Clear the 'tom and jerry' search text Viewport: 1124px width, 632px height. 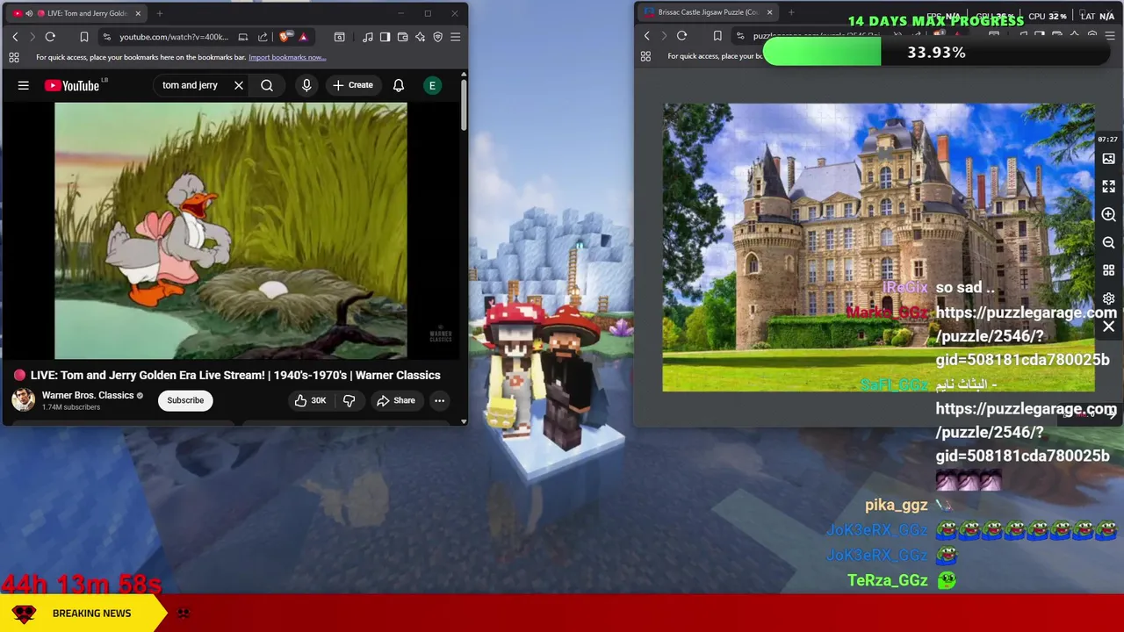(x=238, y=85)
